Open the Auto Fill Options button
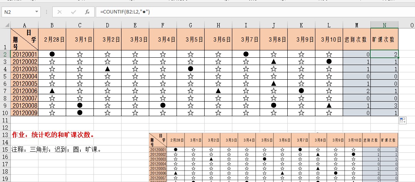The image size is (415, 182). coord(403,120)
